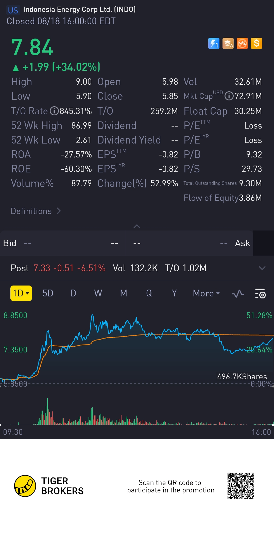This screenshot has height=533, width=274.
Task: Show Mkt Cap info tooltip
Action: point(229,96)
